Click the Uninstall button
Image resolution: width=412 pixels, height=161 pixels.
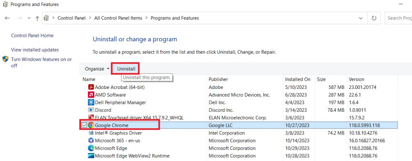[126, 69]
